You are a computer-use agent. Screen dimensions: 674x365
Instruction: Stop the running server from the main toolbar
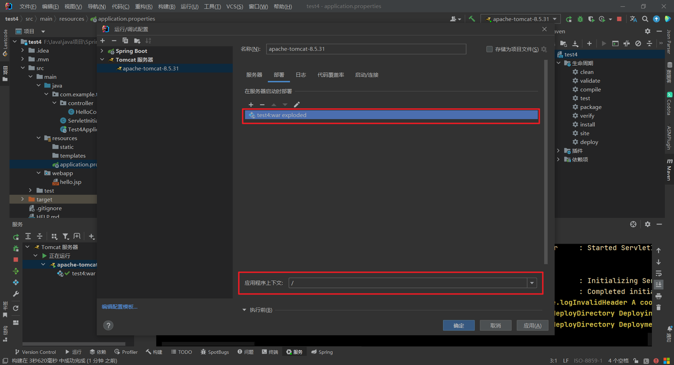tap(619, 19)
